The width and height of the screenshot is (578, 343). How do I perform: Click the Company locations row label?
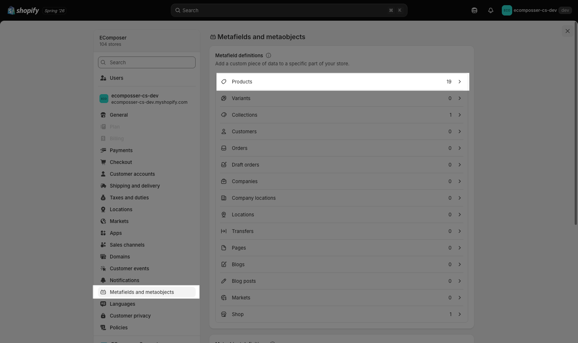(x=254, y=198)
